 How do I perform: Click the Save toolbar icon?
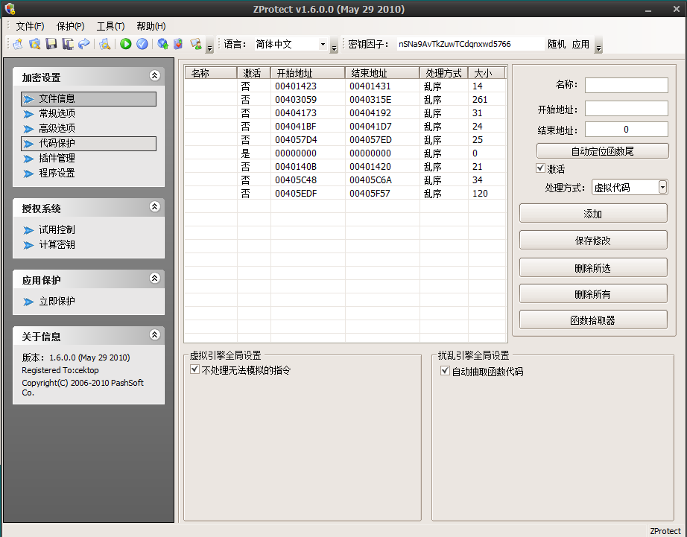point(51,45)
